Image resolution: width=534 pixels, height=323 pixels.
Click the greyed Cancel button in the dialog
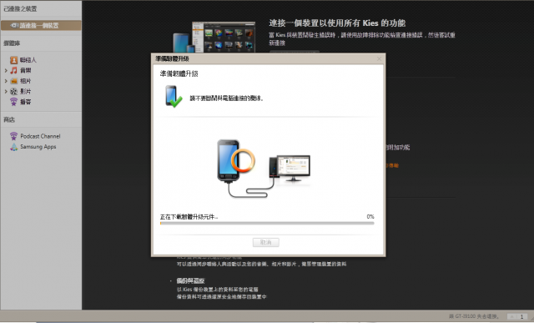point(265,242)
